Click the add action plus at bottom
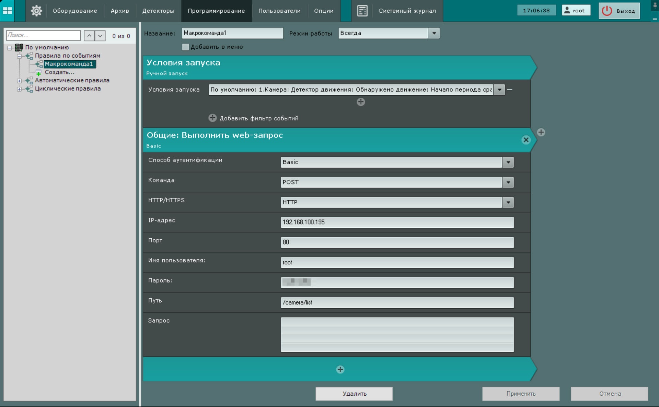659x407 pixels. [x=340, y=369]
